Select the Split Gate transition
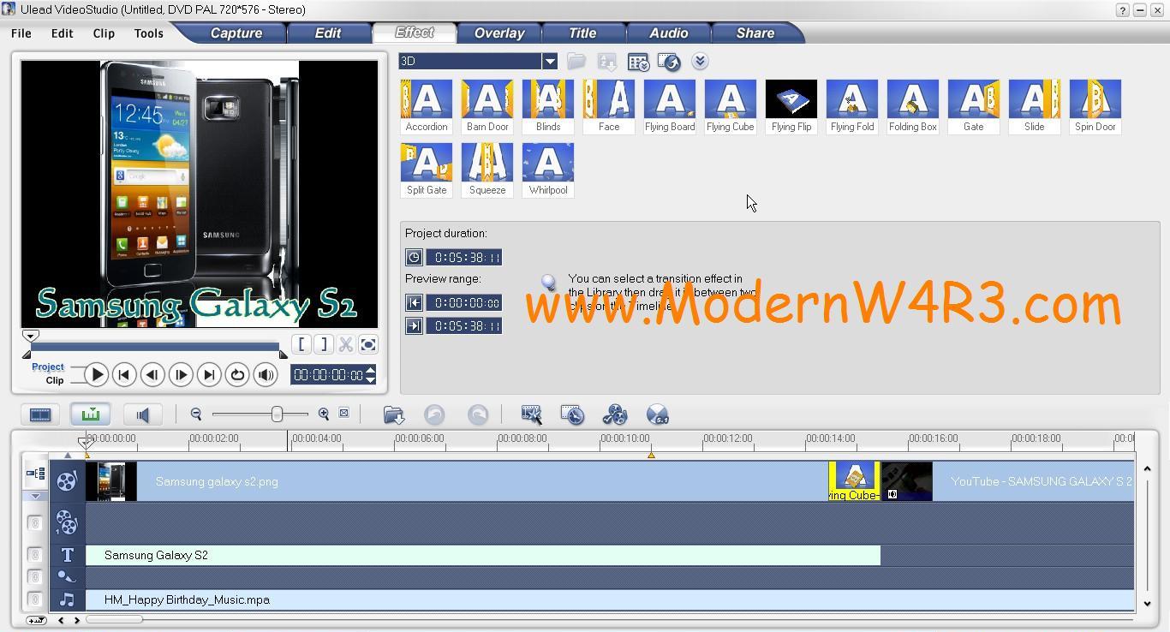Image resolution: width=1170 pixels, height=632 pixels. click(x=427, y=170)
